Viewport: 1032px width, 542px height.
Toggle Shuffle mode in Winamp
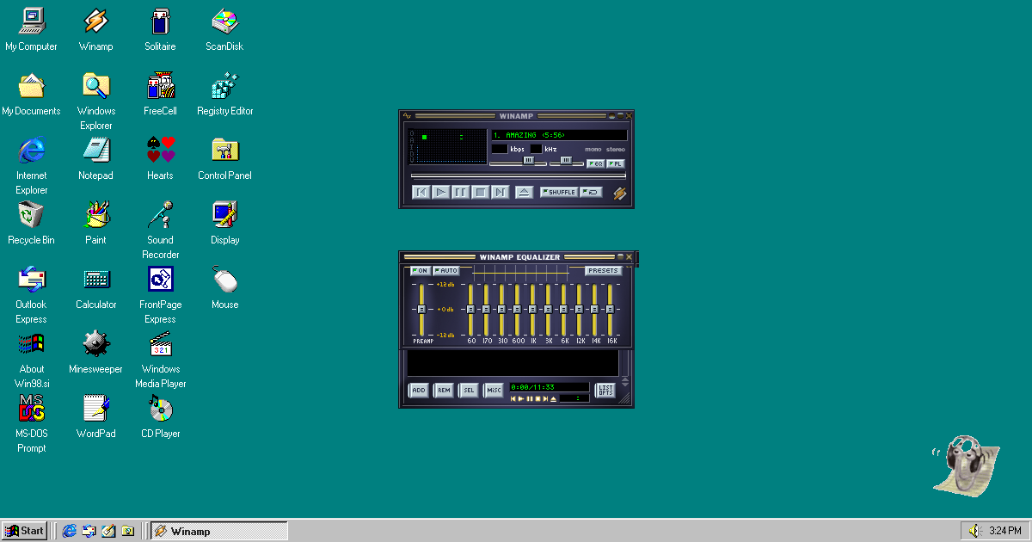(559, 192)
